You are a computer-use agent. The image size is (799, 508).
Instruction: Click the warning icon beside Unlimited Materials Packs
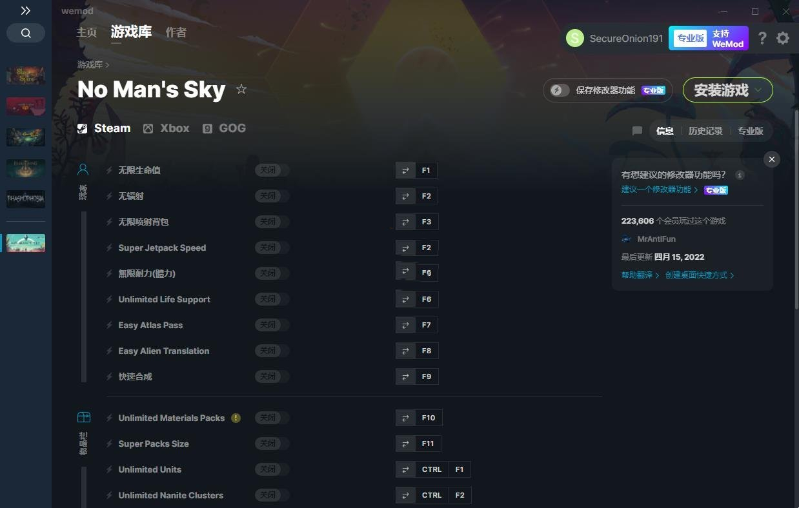pyautogui.click(x=236, y=418)
